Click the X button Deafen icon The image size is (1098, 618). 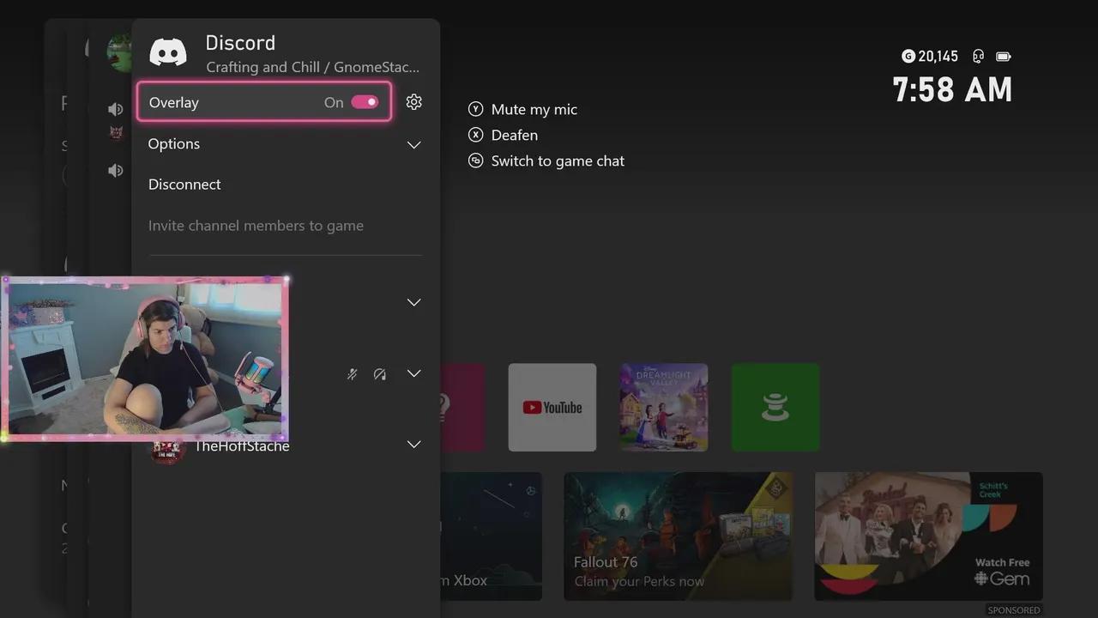tap(476, 135)
